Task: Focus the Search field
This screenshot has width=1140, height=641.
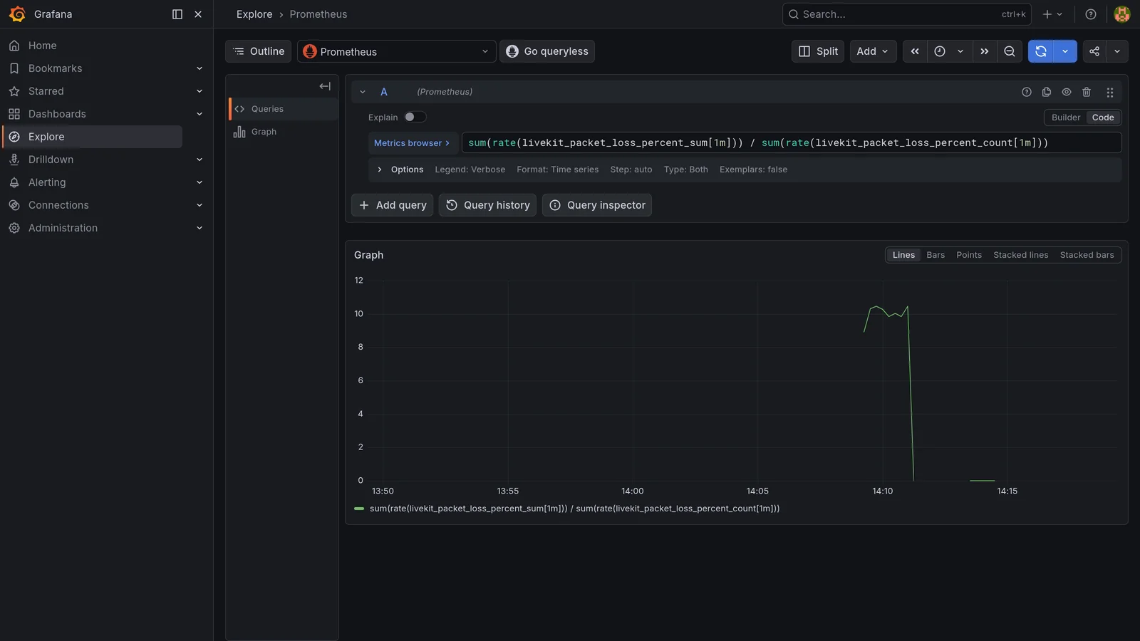Action: (x=906, y=14)
